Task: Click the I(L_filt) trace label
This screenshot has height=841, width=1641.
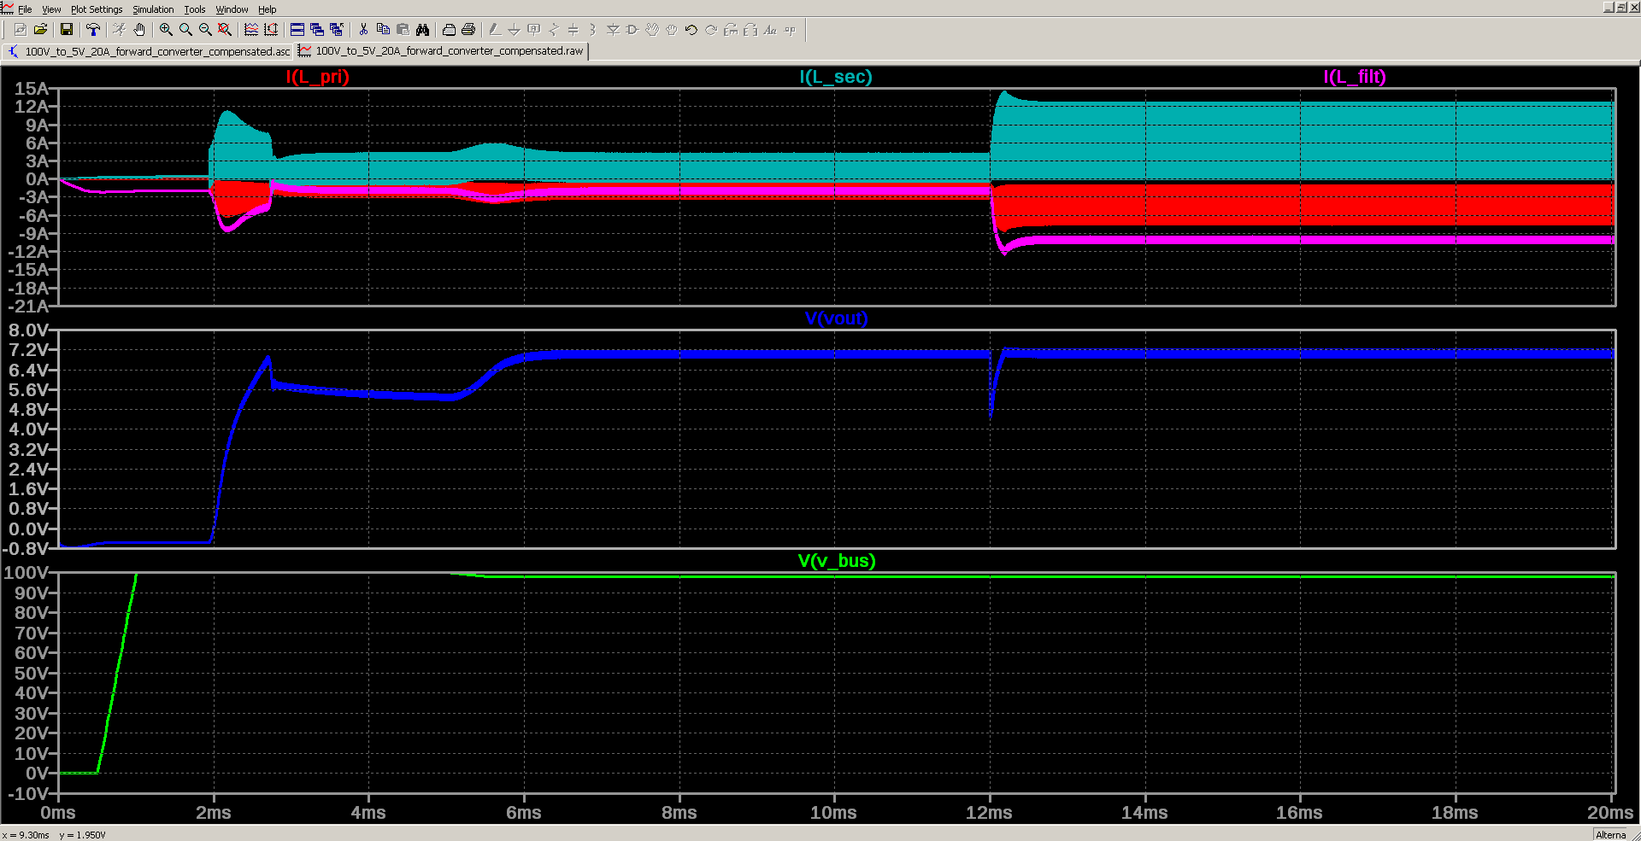Action: [x=1355, y=77]
